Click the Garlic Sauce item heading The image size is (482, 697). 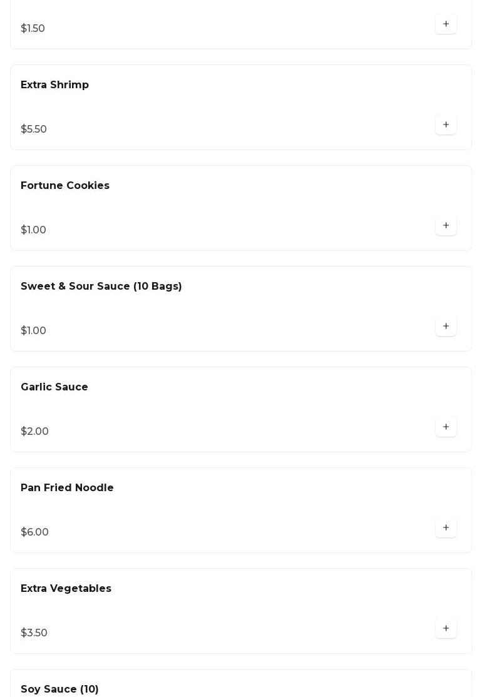(x=54, y=387)
